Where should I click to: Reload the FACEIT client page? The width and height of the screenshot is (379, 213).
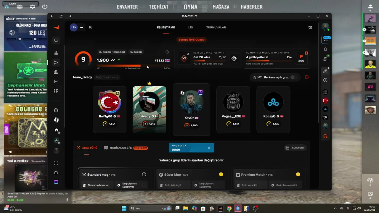coord(61,16)
